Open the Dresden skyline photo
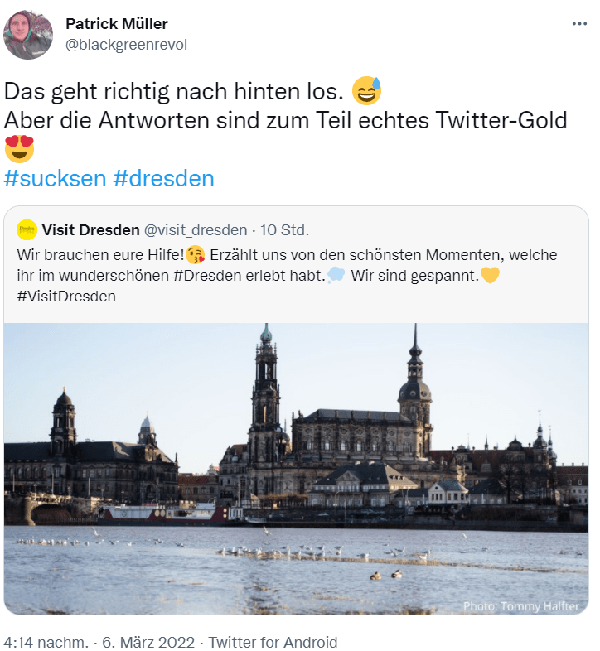 click(x=296, y=469)
